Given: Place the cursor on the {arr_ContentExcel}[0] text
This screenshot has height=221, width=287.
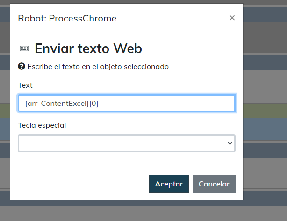Looking at the screenshot, I should point(62,104).
